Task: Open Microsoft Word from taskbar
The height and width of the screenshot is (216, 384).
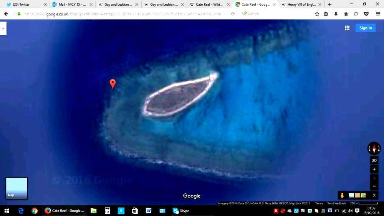Action: click(x=148, y=211)
